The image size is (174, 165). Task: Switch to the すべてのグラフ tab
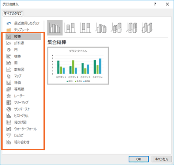pos(13,14)
